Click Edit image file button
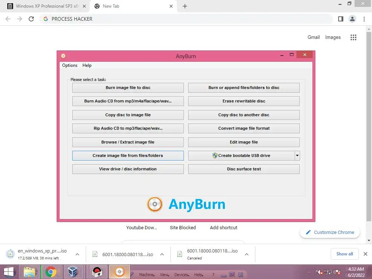Image resolution: width=372 pixels, height=279 pixels. [244, 142]
